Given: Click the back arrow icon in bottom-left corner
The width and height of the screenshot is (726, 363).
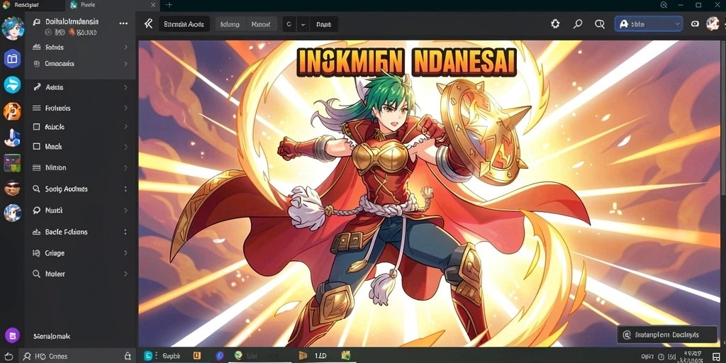Looking at the screenshot, I should 9,356.
